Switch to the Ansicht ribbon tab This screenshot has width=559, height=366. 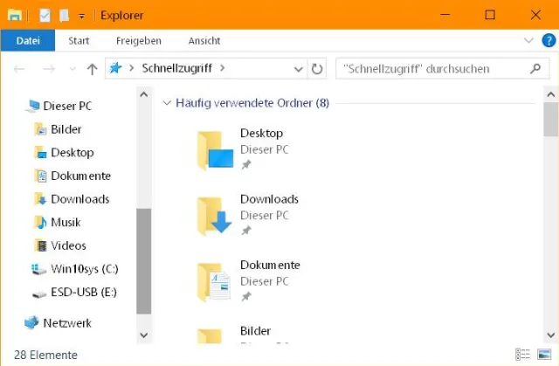point(204,41)
